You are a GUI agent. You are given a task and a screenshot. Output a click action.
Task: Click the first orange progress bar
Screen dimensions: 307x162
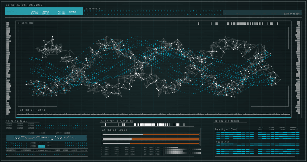[x=151, y=135]
